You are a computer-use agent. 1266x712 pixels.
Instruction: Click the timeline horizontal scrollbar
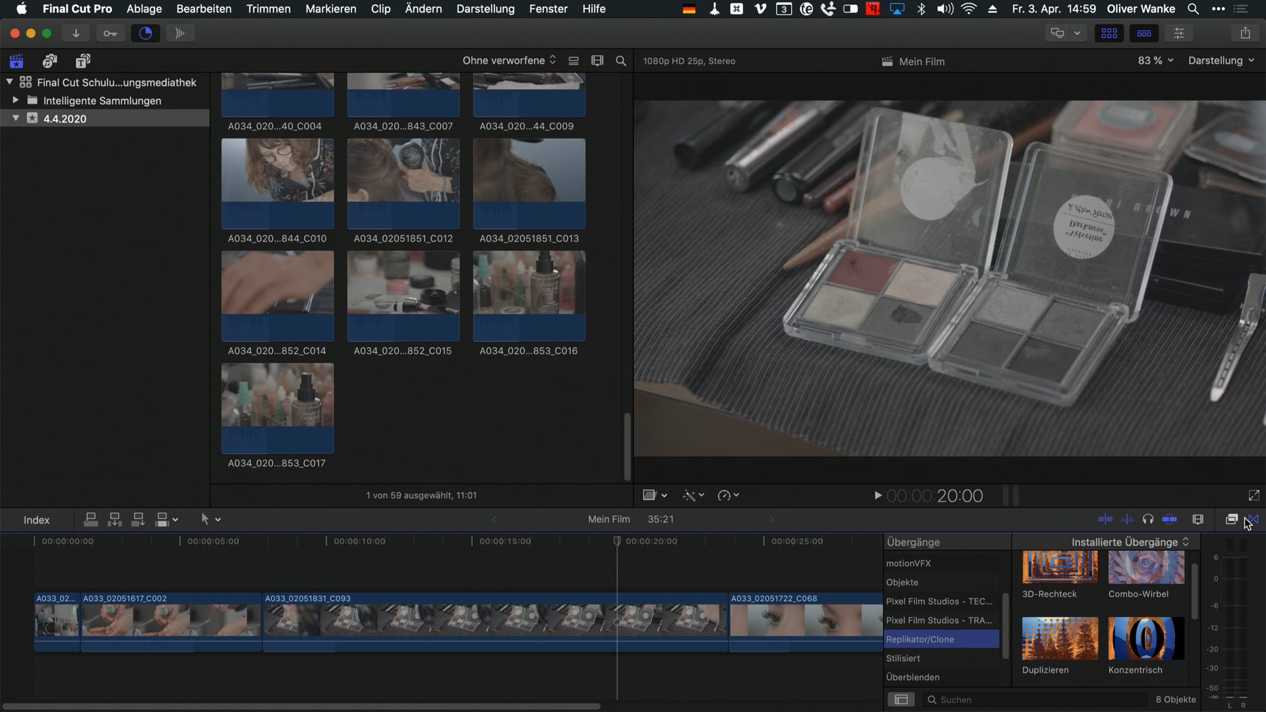[301, 706]
